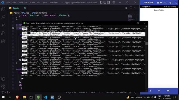The height and width of the screenshot is (100, 179).
Task: Change the LF end of line sequence
Action: pyautogui.click(x=98, y=92)
